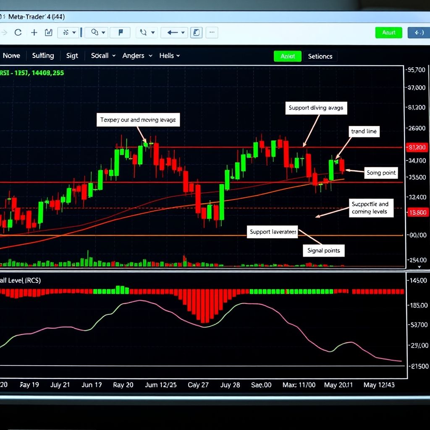Screen dimensions: 430x430
Task: Click the small arrow below the price scale
Action: 419,267
